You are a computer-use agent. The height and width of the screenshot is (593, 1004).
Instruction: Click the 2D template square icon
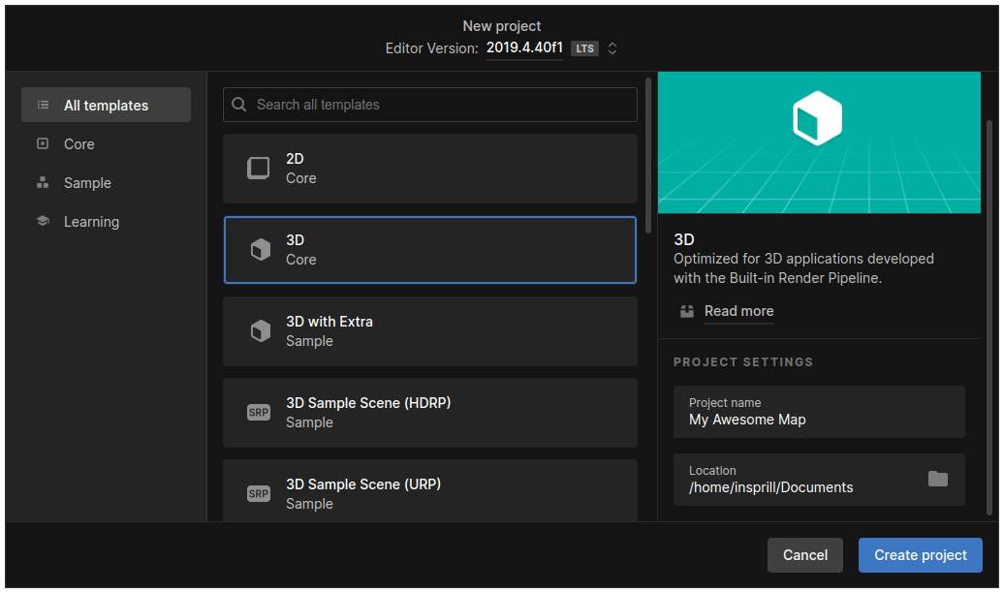coord(259,169)
